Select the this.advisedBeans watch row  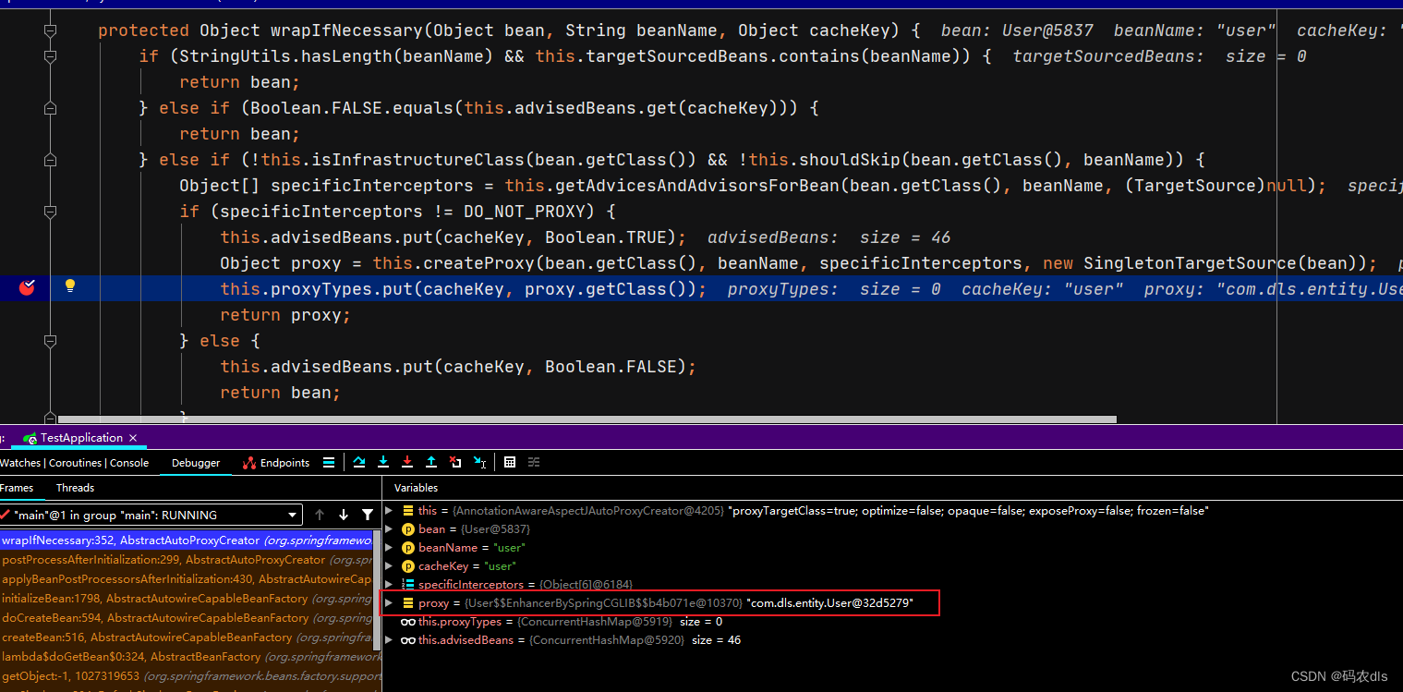pyautogui.click(x=892, y=640)
